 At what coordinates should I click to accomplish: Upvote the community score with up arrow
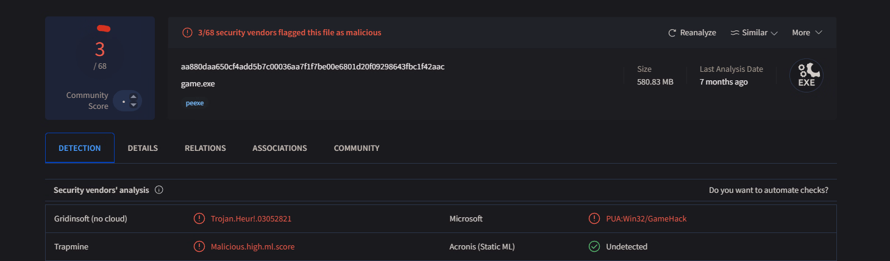[x=133, y=97]
